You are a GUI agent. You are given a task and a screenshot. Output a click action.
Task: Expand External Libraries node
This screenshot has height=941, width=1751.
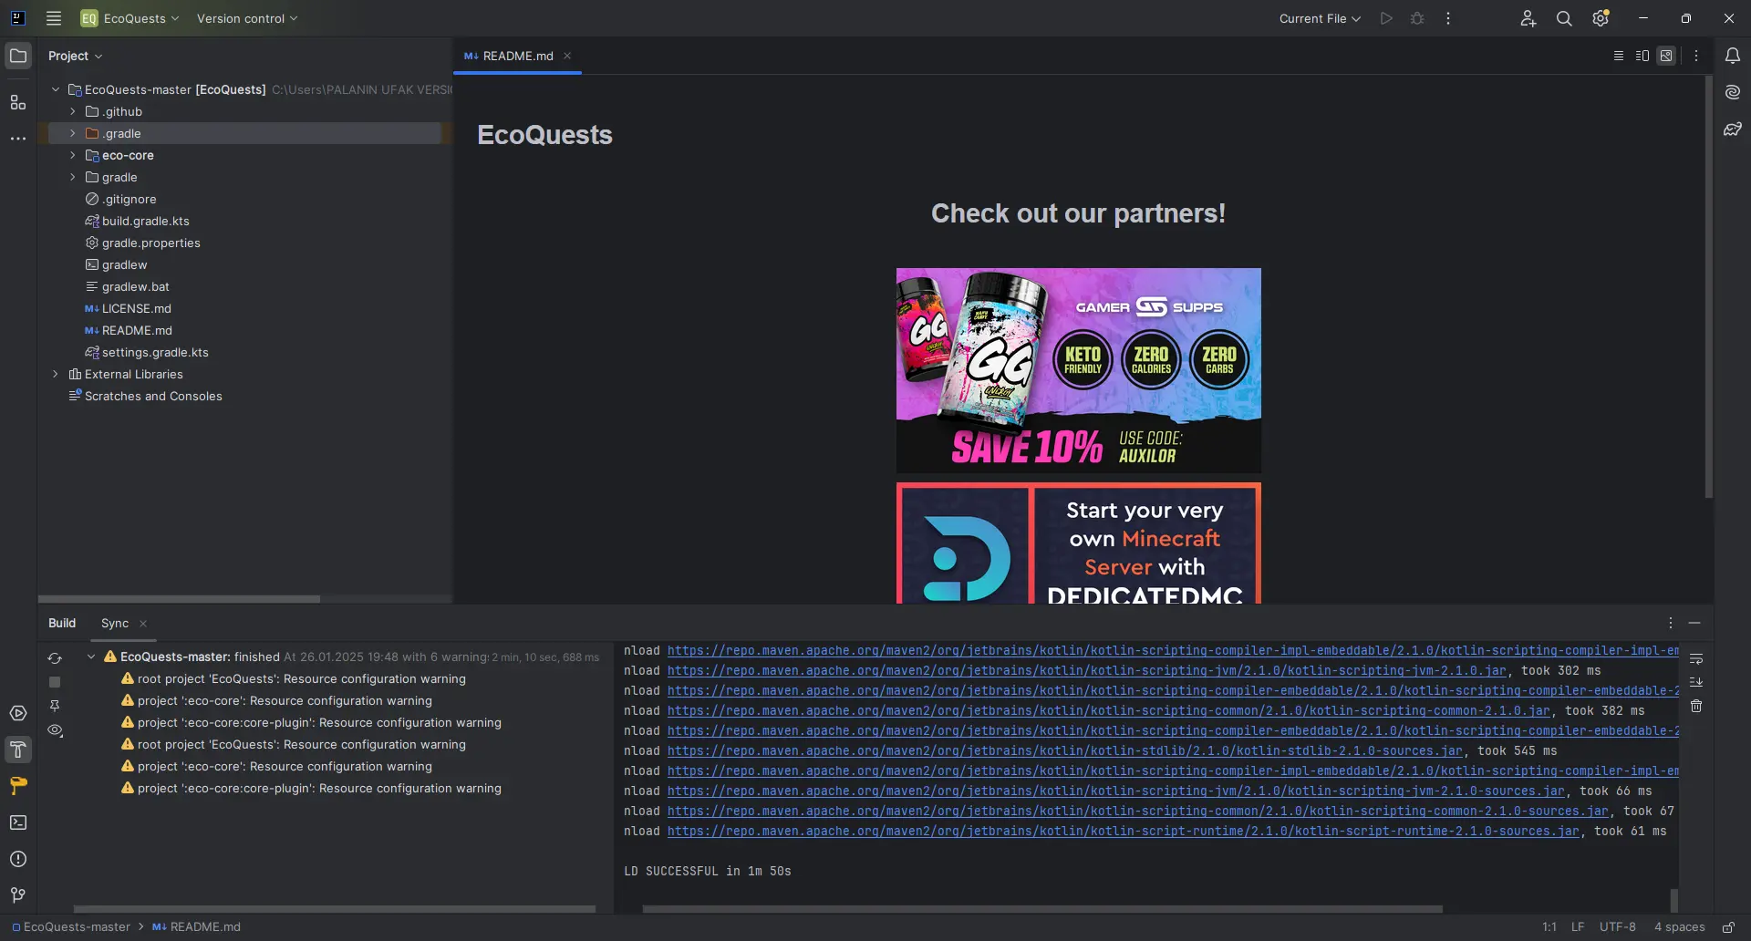tap(56, 374)
